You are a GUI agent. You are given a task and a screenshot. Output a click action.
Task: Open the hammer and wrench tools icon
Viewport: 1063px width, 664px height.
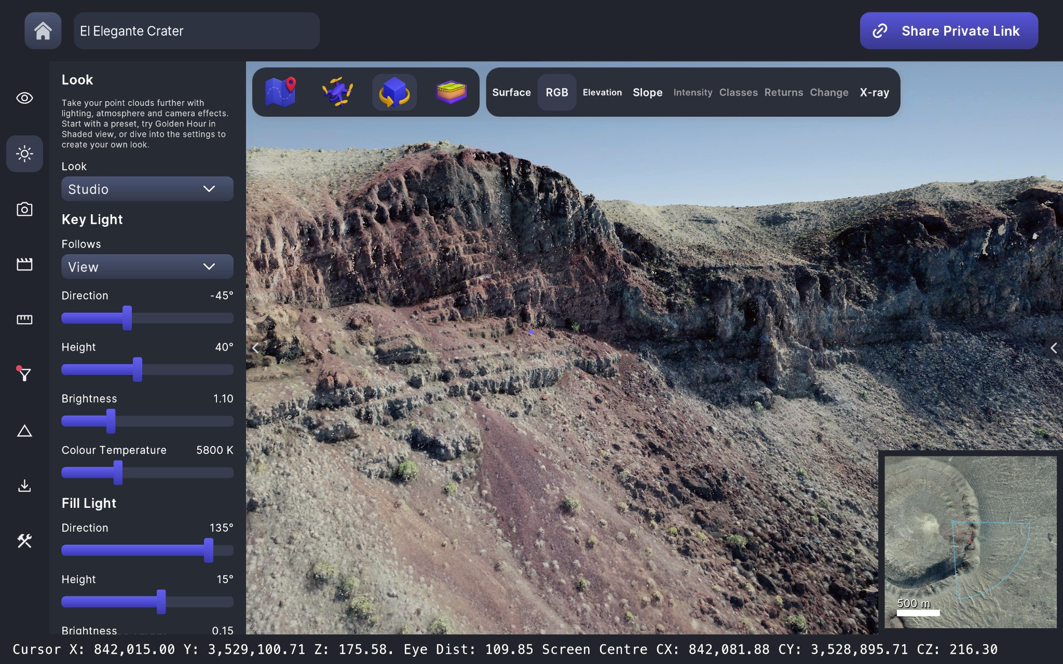(x=24, y=541)
